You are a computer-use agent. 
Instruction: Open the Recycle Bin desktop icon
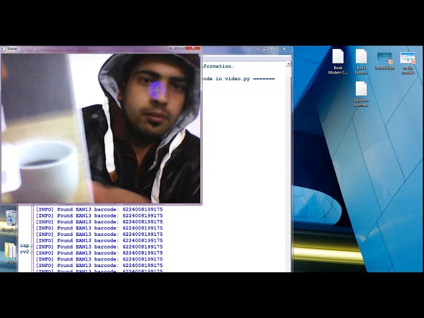pyautogui.click(x=9, y=221)
